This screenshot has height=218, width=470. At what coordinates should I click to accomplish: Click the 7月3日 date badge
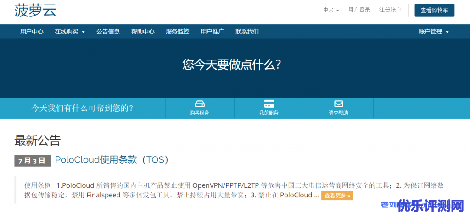(x=32, y=160)
